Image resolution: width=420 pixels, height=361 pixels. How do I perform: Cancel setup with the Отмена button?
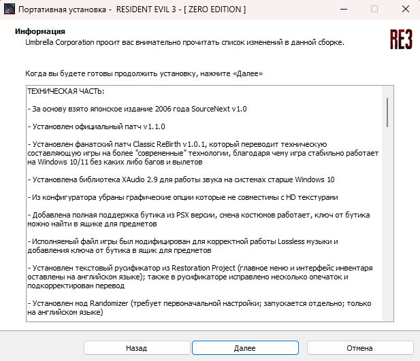[359, 347]
